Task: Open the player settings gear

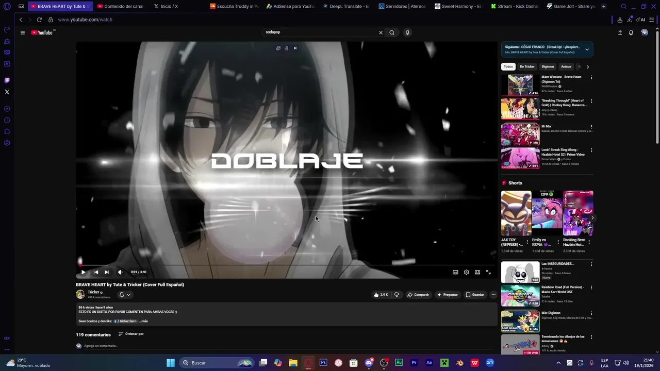Action: click(466, 272)
